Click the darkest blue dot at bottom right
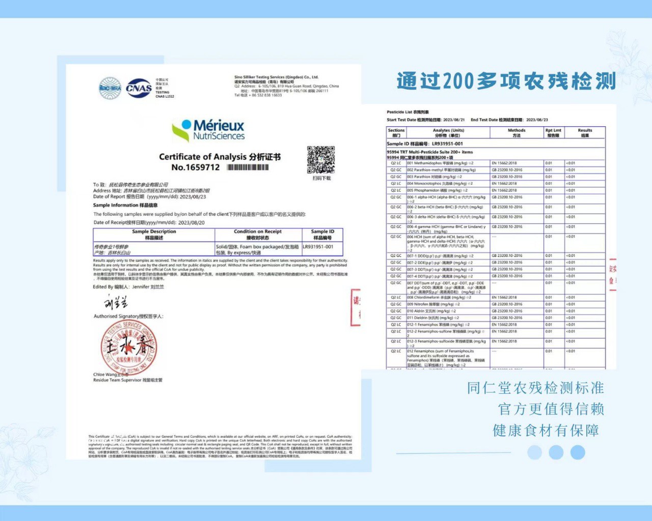This screenshot has width=652, height=521. click(x=578, y=452)
